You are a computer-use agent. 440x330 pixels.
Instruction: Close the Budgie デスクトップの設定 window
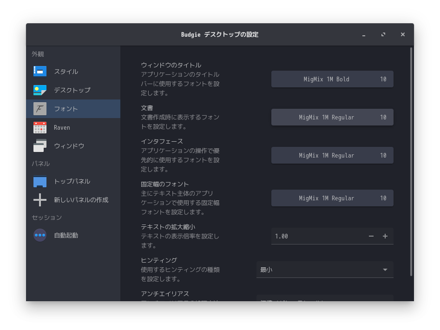pos(403,34)
